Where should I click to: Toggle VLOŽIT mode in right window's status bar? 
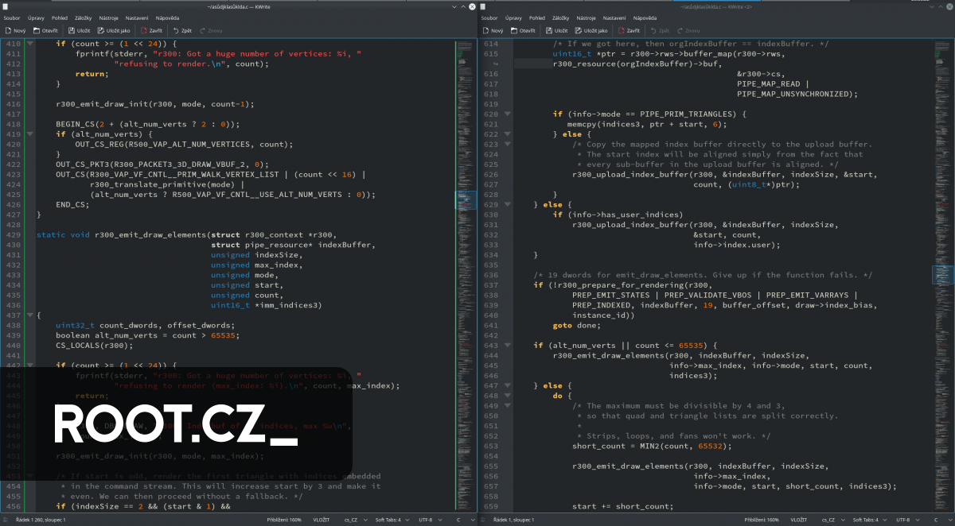coord(799,520)
